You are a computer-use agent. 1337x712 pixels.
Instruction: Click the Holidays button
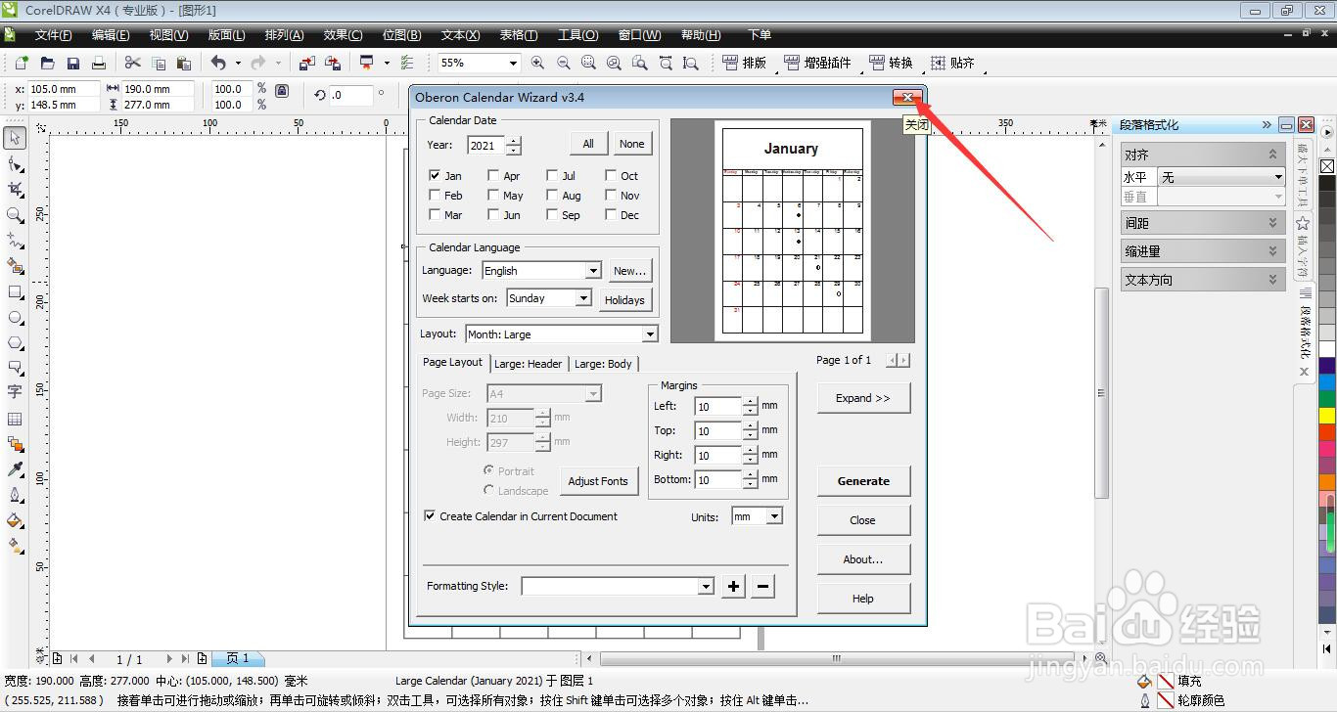coord(624,300)
